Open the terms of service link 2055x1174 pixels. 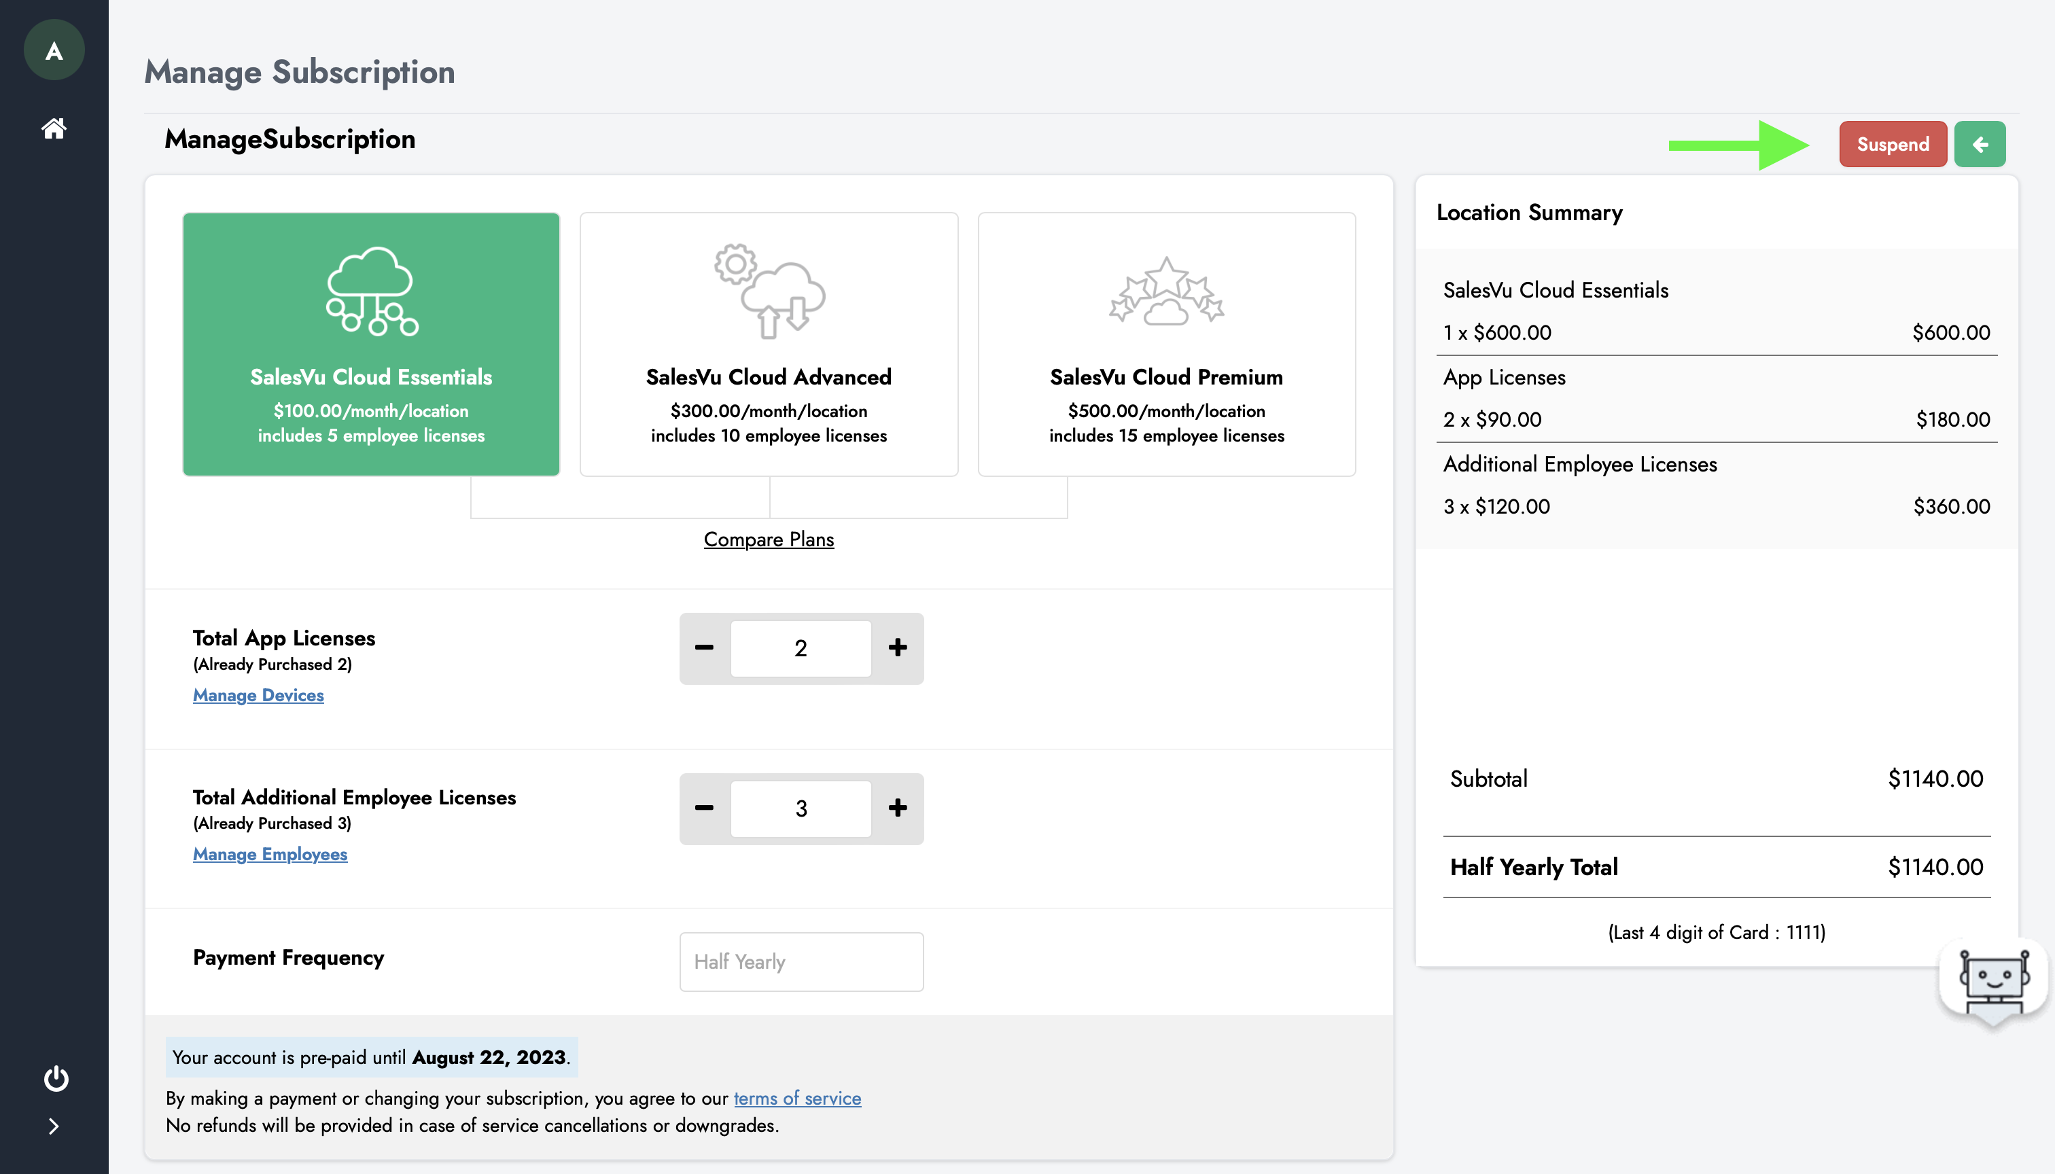pyautogui.click(x=797, y=1098)
